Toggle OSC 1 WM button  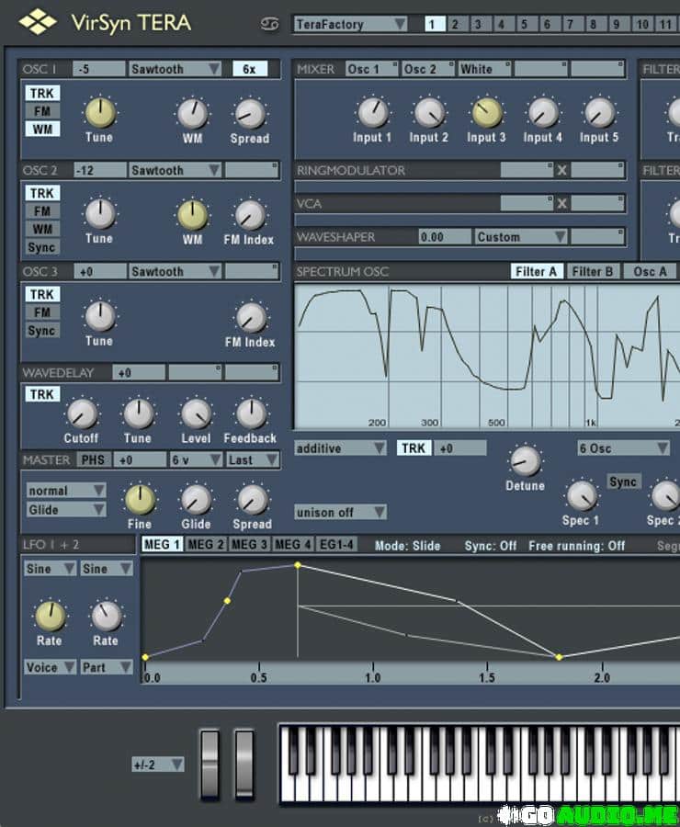[x=42, y=130]
